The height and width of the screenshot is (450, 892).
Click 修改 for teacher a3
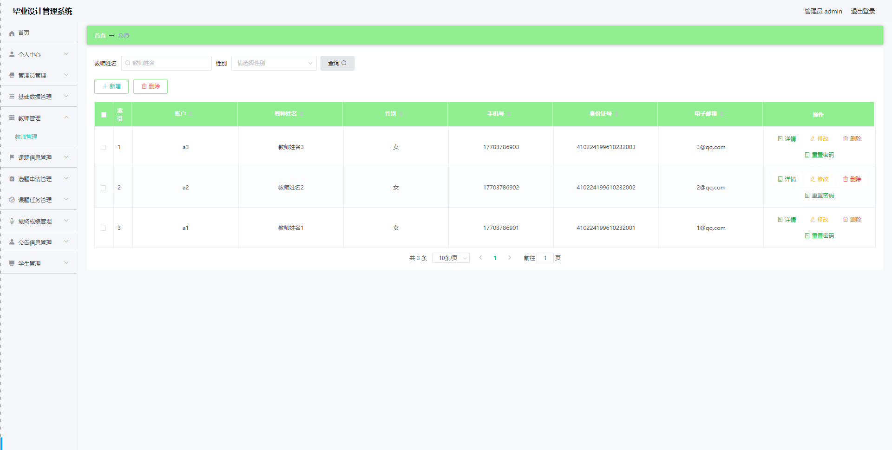[x=820, y=139]
